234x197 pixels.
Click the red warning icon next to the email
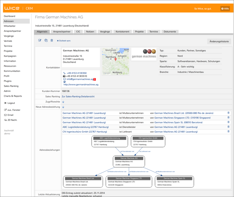95,79
